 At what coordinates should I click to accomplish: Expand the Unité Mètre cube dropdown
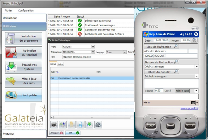196,91
